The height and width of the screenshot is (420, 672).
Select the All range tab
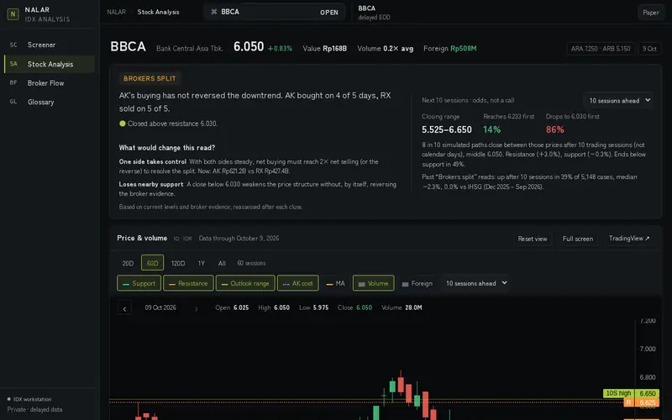coord(222,263)
